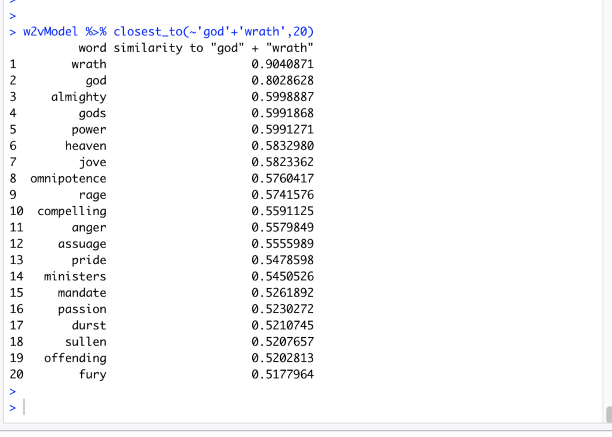Screen dimensions: 612x437
Task: Click the vertical scrollbar thumb at right edge
Action: coord(608,414)
